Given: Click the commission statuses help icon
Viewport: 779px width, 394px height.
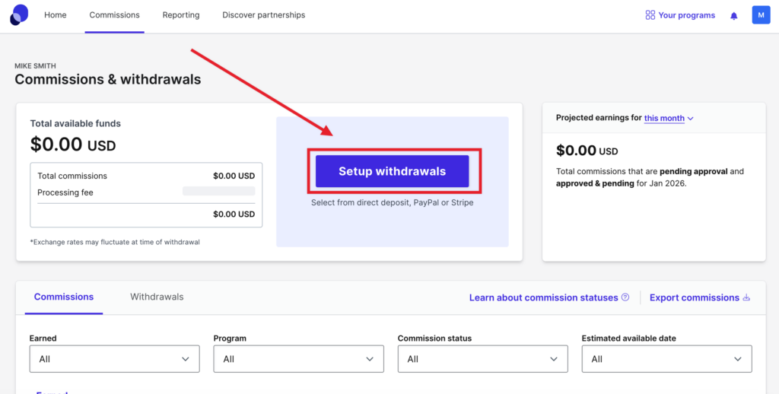Looking at the screenshot, I should pyautogui.click(x=625, y=297).
